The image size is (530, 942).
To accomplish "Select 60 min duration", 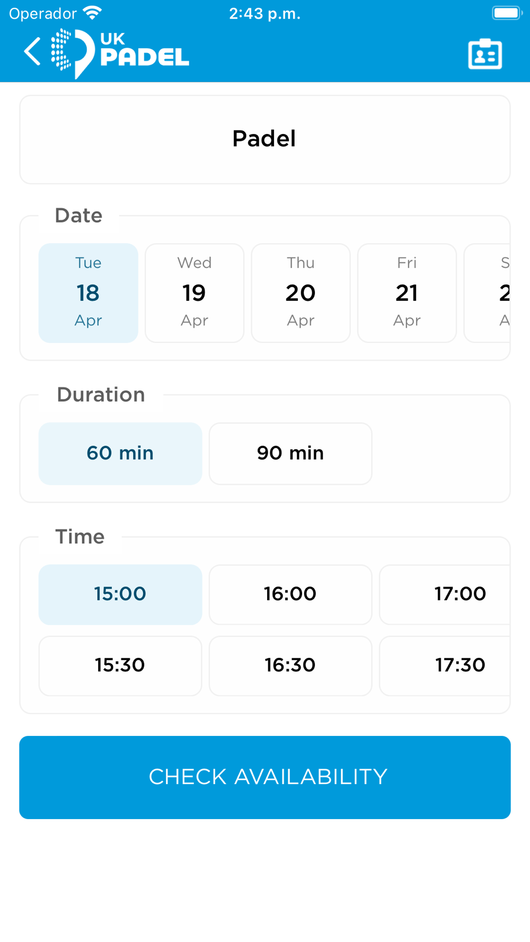I will point(120,453).
